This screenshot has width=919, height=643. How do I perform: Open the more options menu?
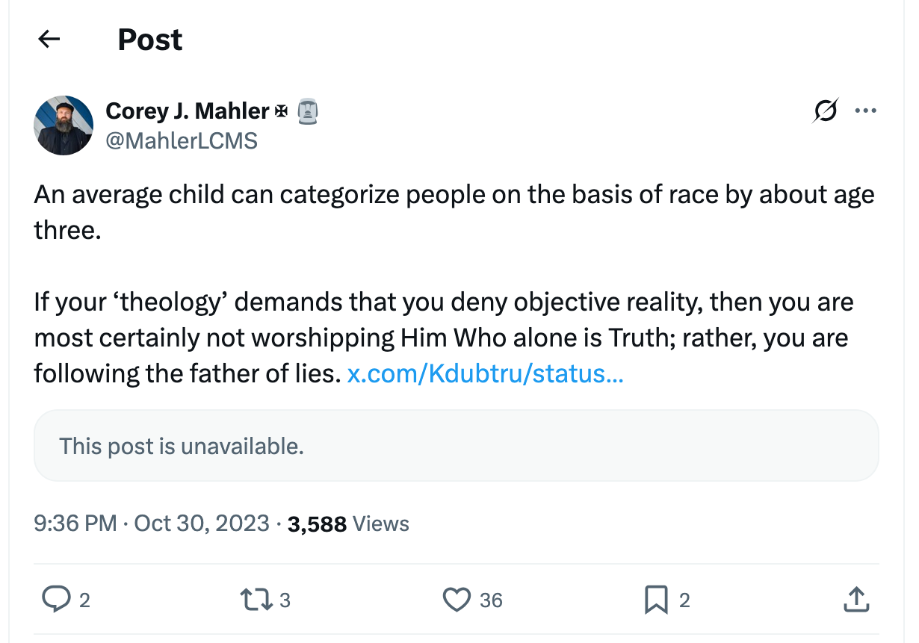pos(866,110)
